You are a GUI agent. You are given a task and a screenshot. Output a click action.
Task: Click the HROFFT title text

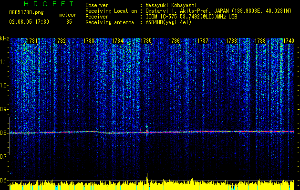(49, 4)
